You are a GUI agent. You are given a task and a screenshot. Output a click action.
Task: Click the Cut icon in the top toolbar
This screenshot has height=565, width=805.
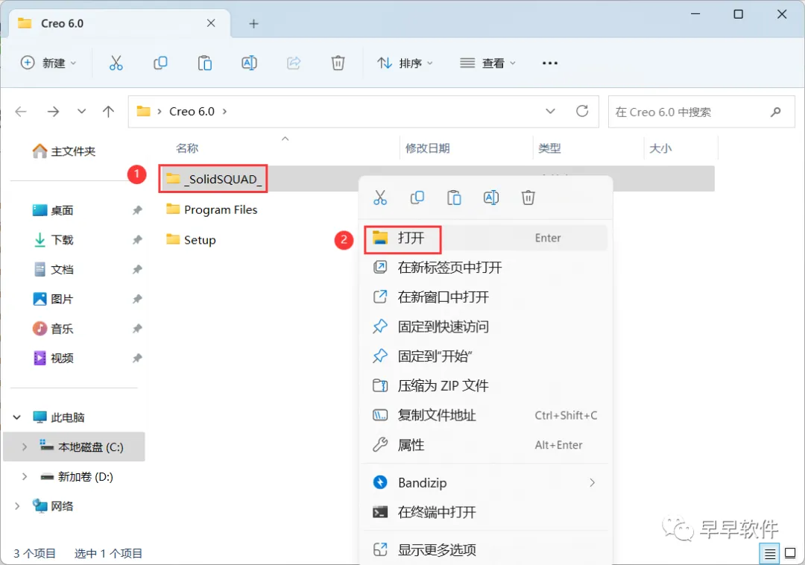coord(116,63)
